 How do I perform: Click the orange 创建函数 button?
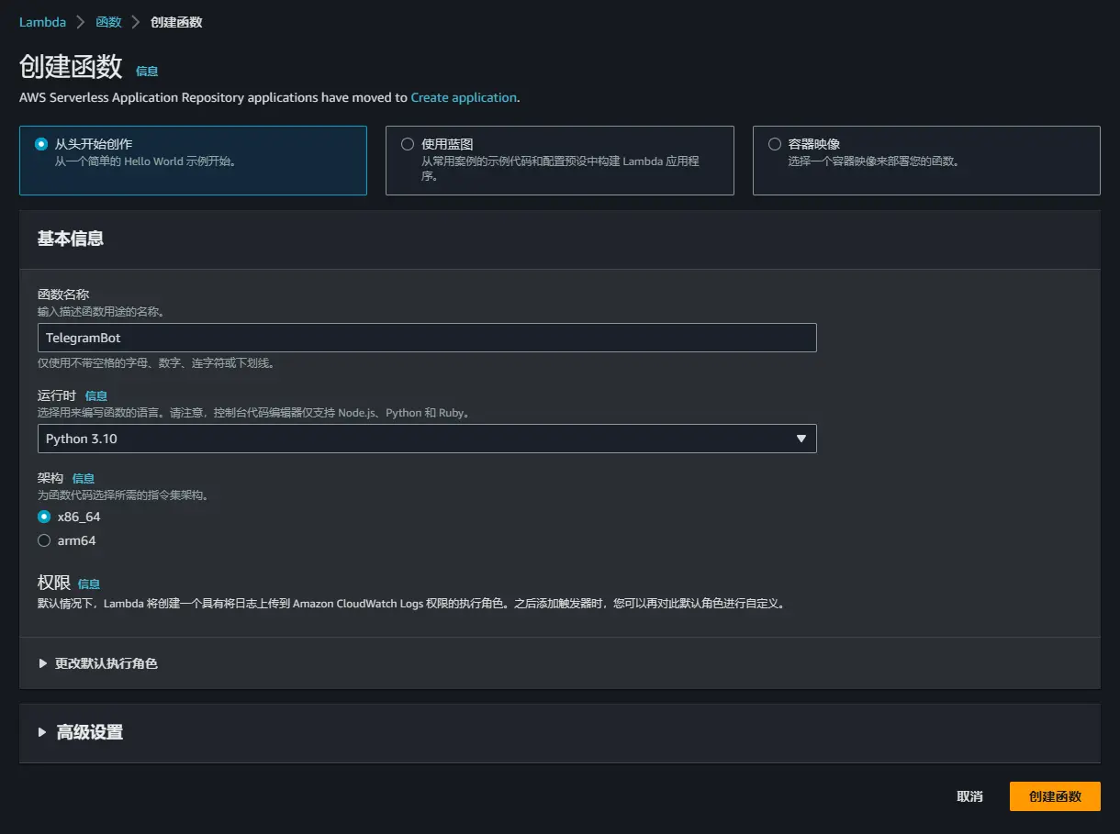pyautogui.click(x=1055, y=796)
